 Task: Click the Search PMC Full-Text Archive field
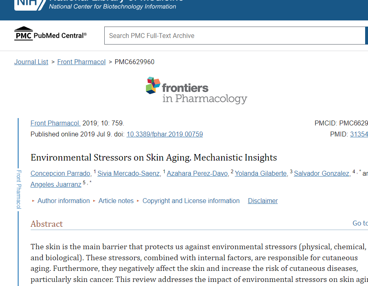tap(234, 36)
